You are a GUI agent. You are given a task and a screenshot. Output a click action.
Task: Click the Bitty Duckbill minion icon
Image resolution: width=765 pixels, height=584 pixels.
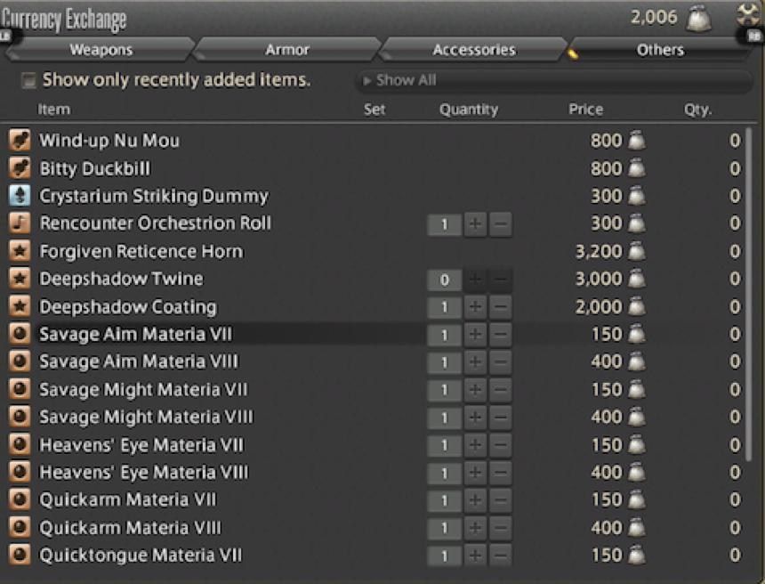20,168
